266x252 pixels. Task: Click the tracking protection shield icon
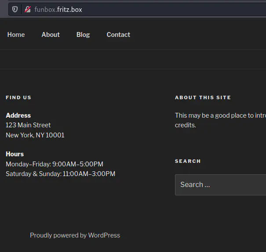(x=15, y=9)
